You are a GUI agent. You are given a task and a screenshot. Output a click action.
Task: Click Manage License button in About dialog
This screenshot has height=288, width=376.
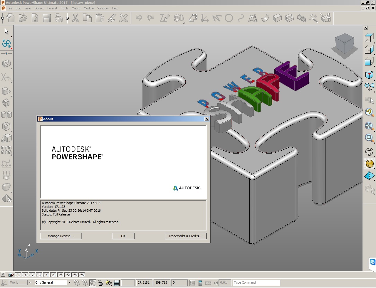(x=61, y=236)
